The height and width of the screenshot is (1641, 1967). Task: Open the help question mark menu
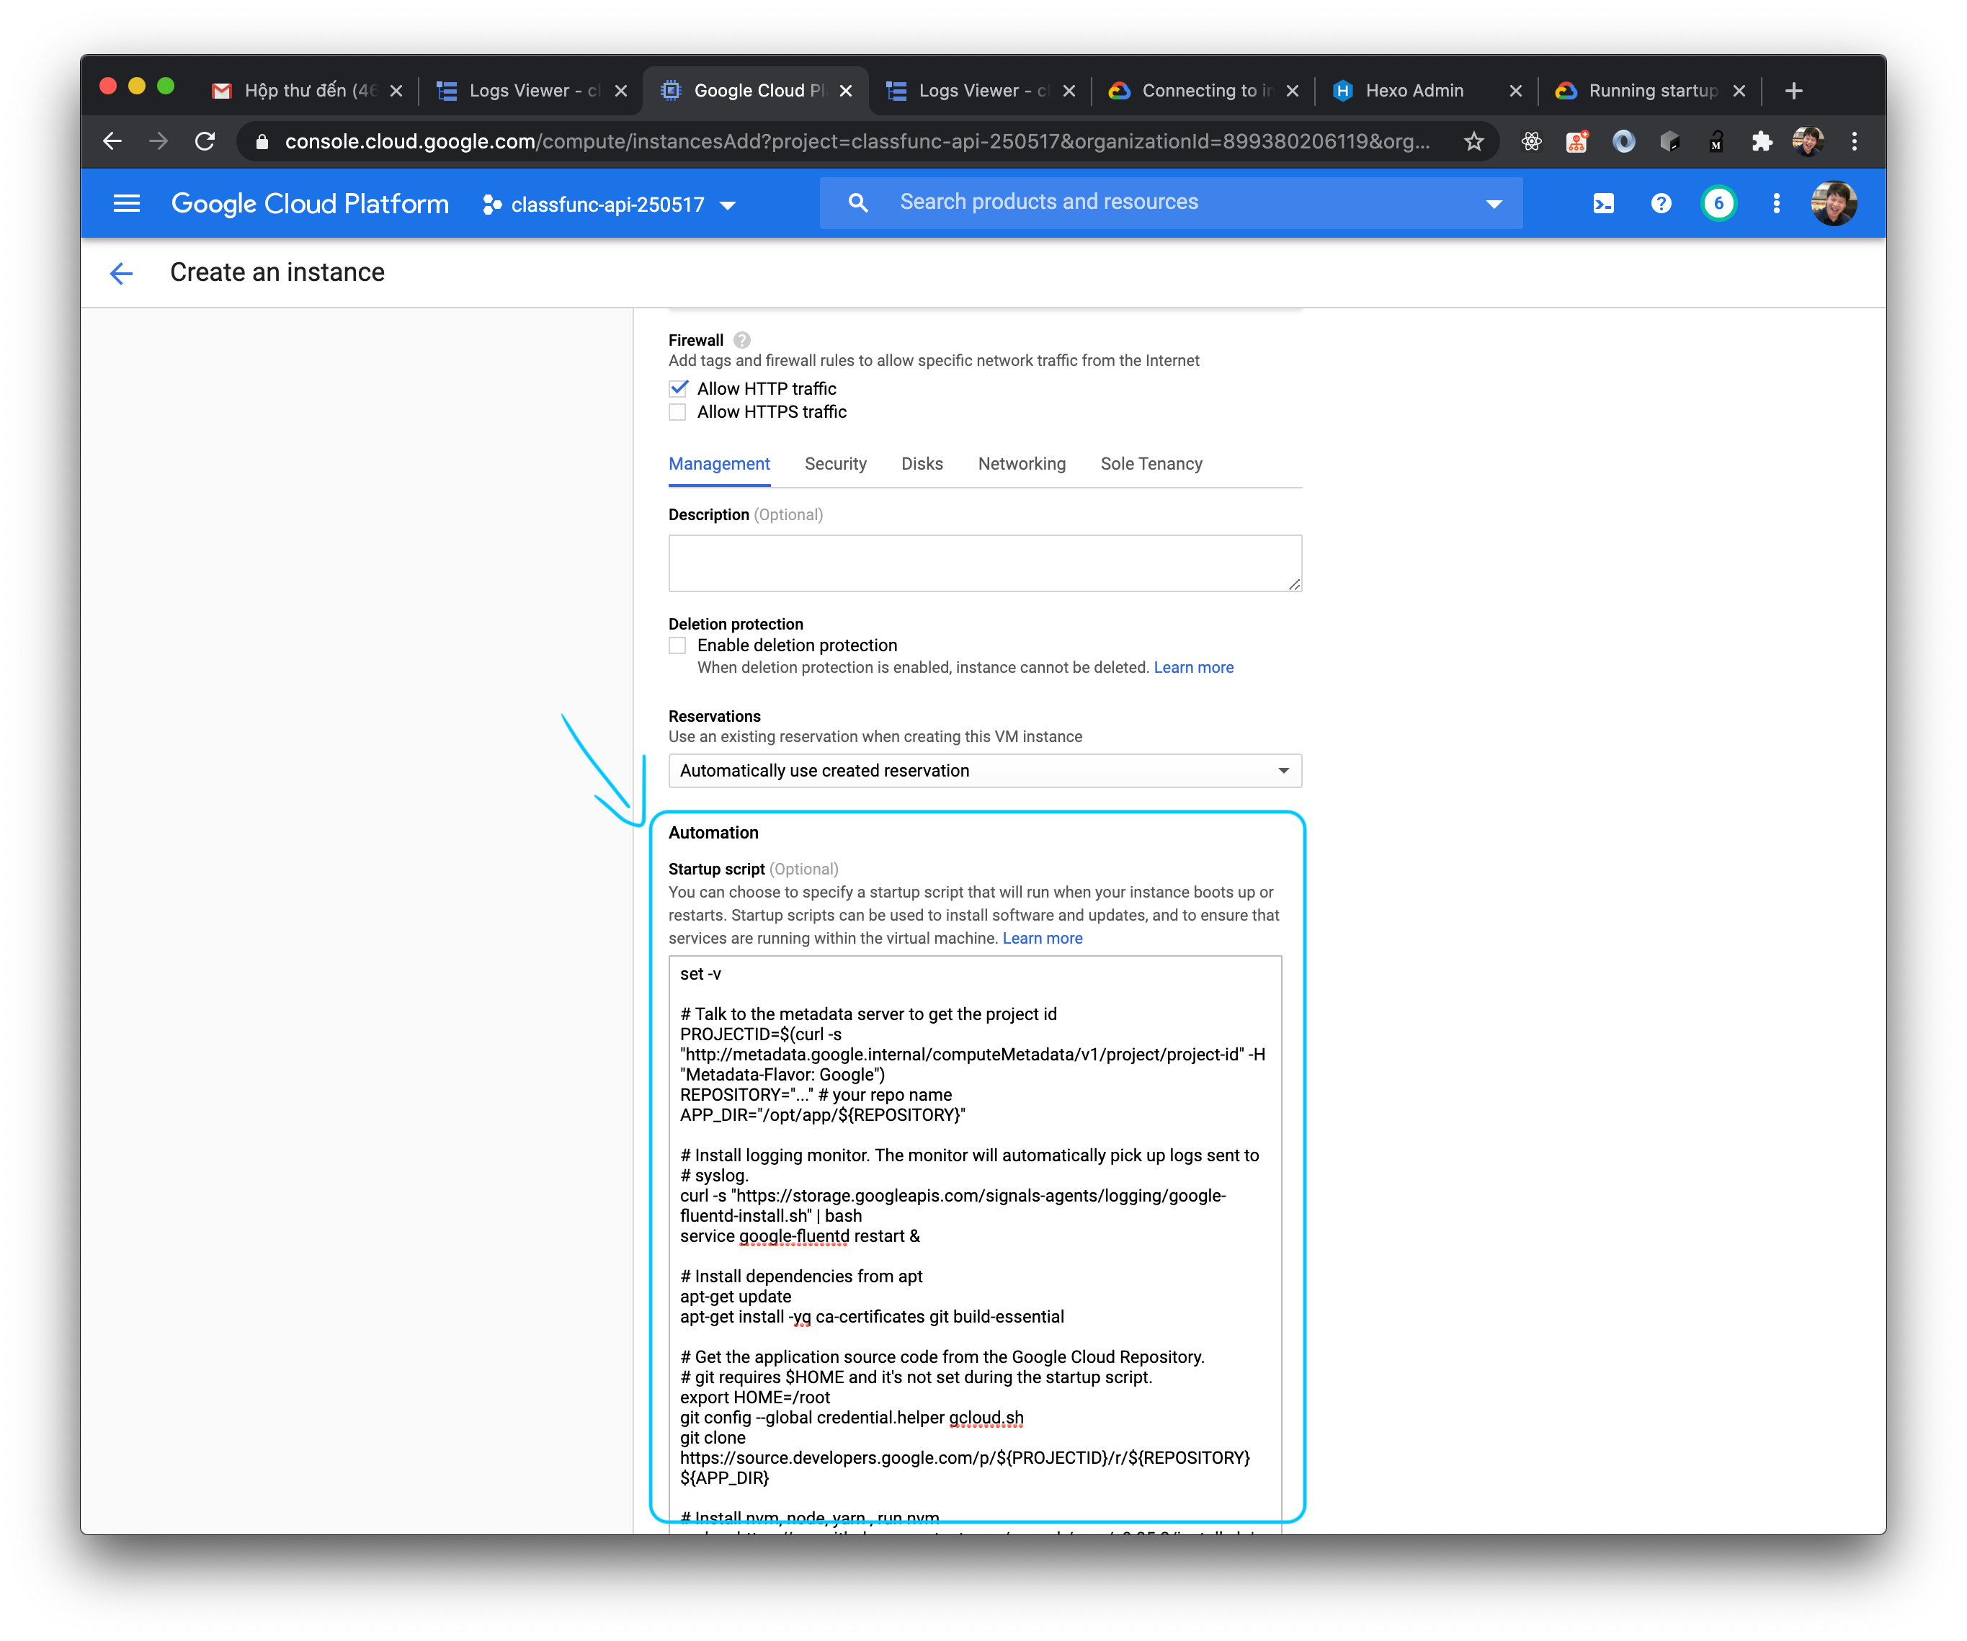click(x=1661, y=203)
